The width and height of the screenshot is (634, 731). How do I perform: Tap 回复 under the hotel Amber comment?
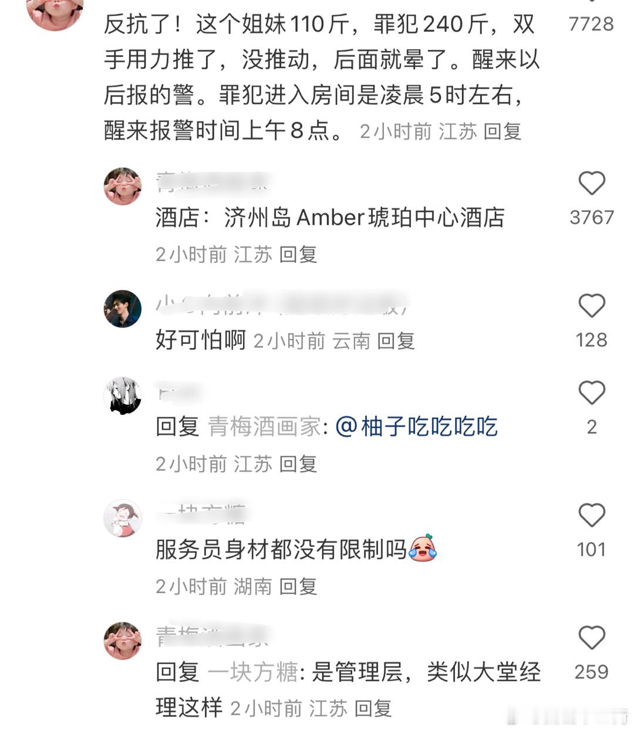tap(298, 254)
